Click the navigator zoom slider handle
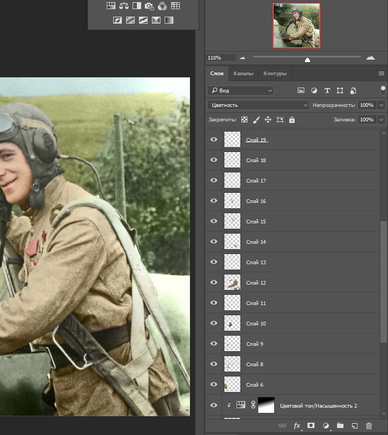This screenshot has height=435, width=388. coord(308,59)
